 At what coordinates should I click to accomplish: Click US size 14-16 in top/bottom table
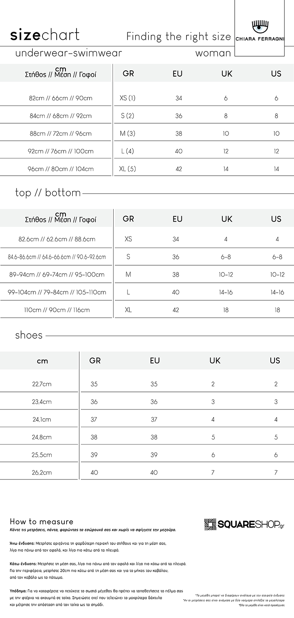(277, 292)
